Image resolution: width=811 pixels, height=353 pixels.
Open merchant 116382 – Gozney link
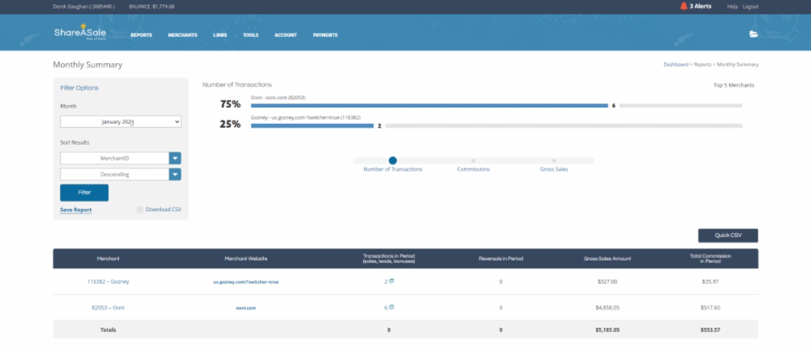(108, 282)
